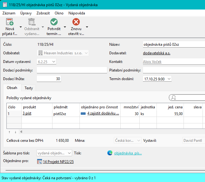Open the Úpravy menu
The width and height of the screenshot is (205, 182).
coord(26,13)
